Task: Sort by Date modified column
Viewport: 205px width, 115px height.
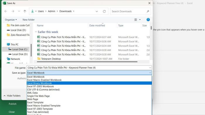Action: point(97,25)
